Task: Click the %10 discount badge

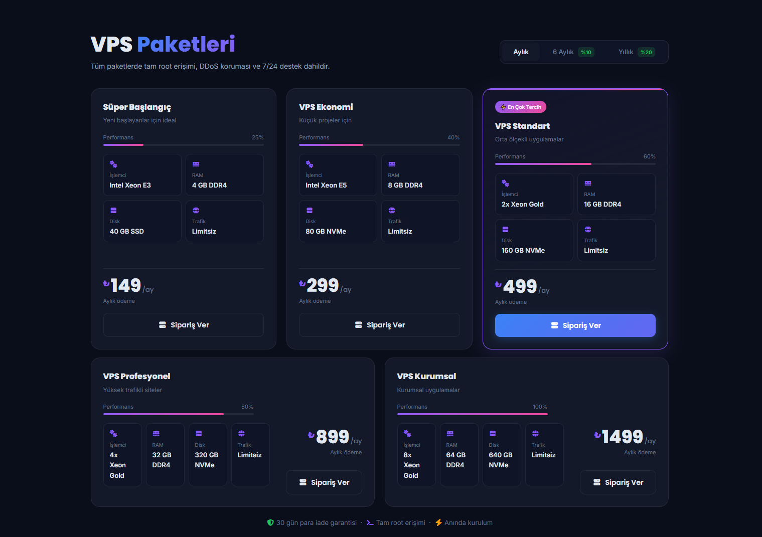Action: 585,52
